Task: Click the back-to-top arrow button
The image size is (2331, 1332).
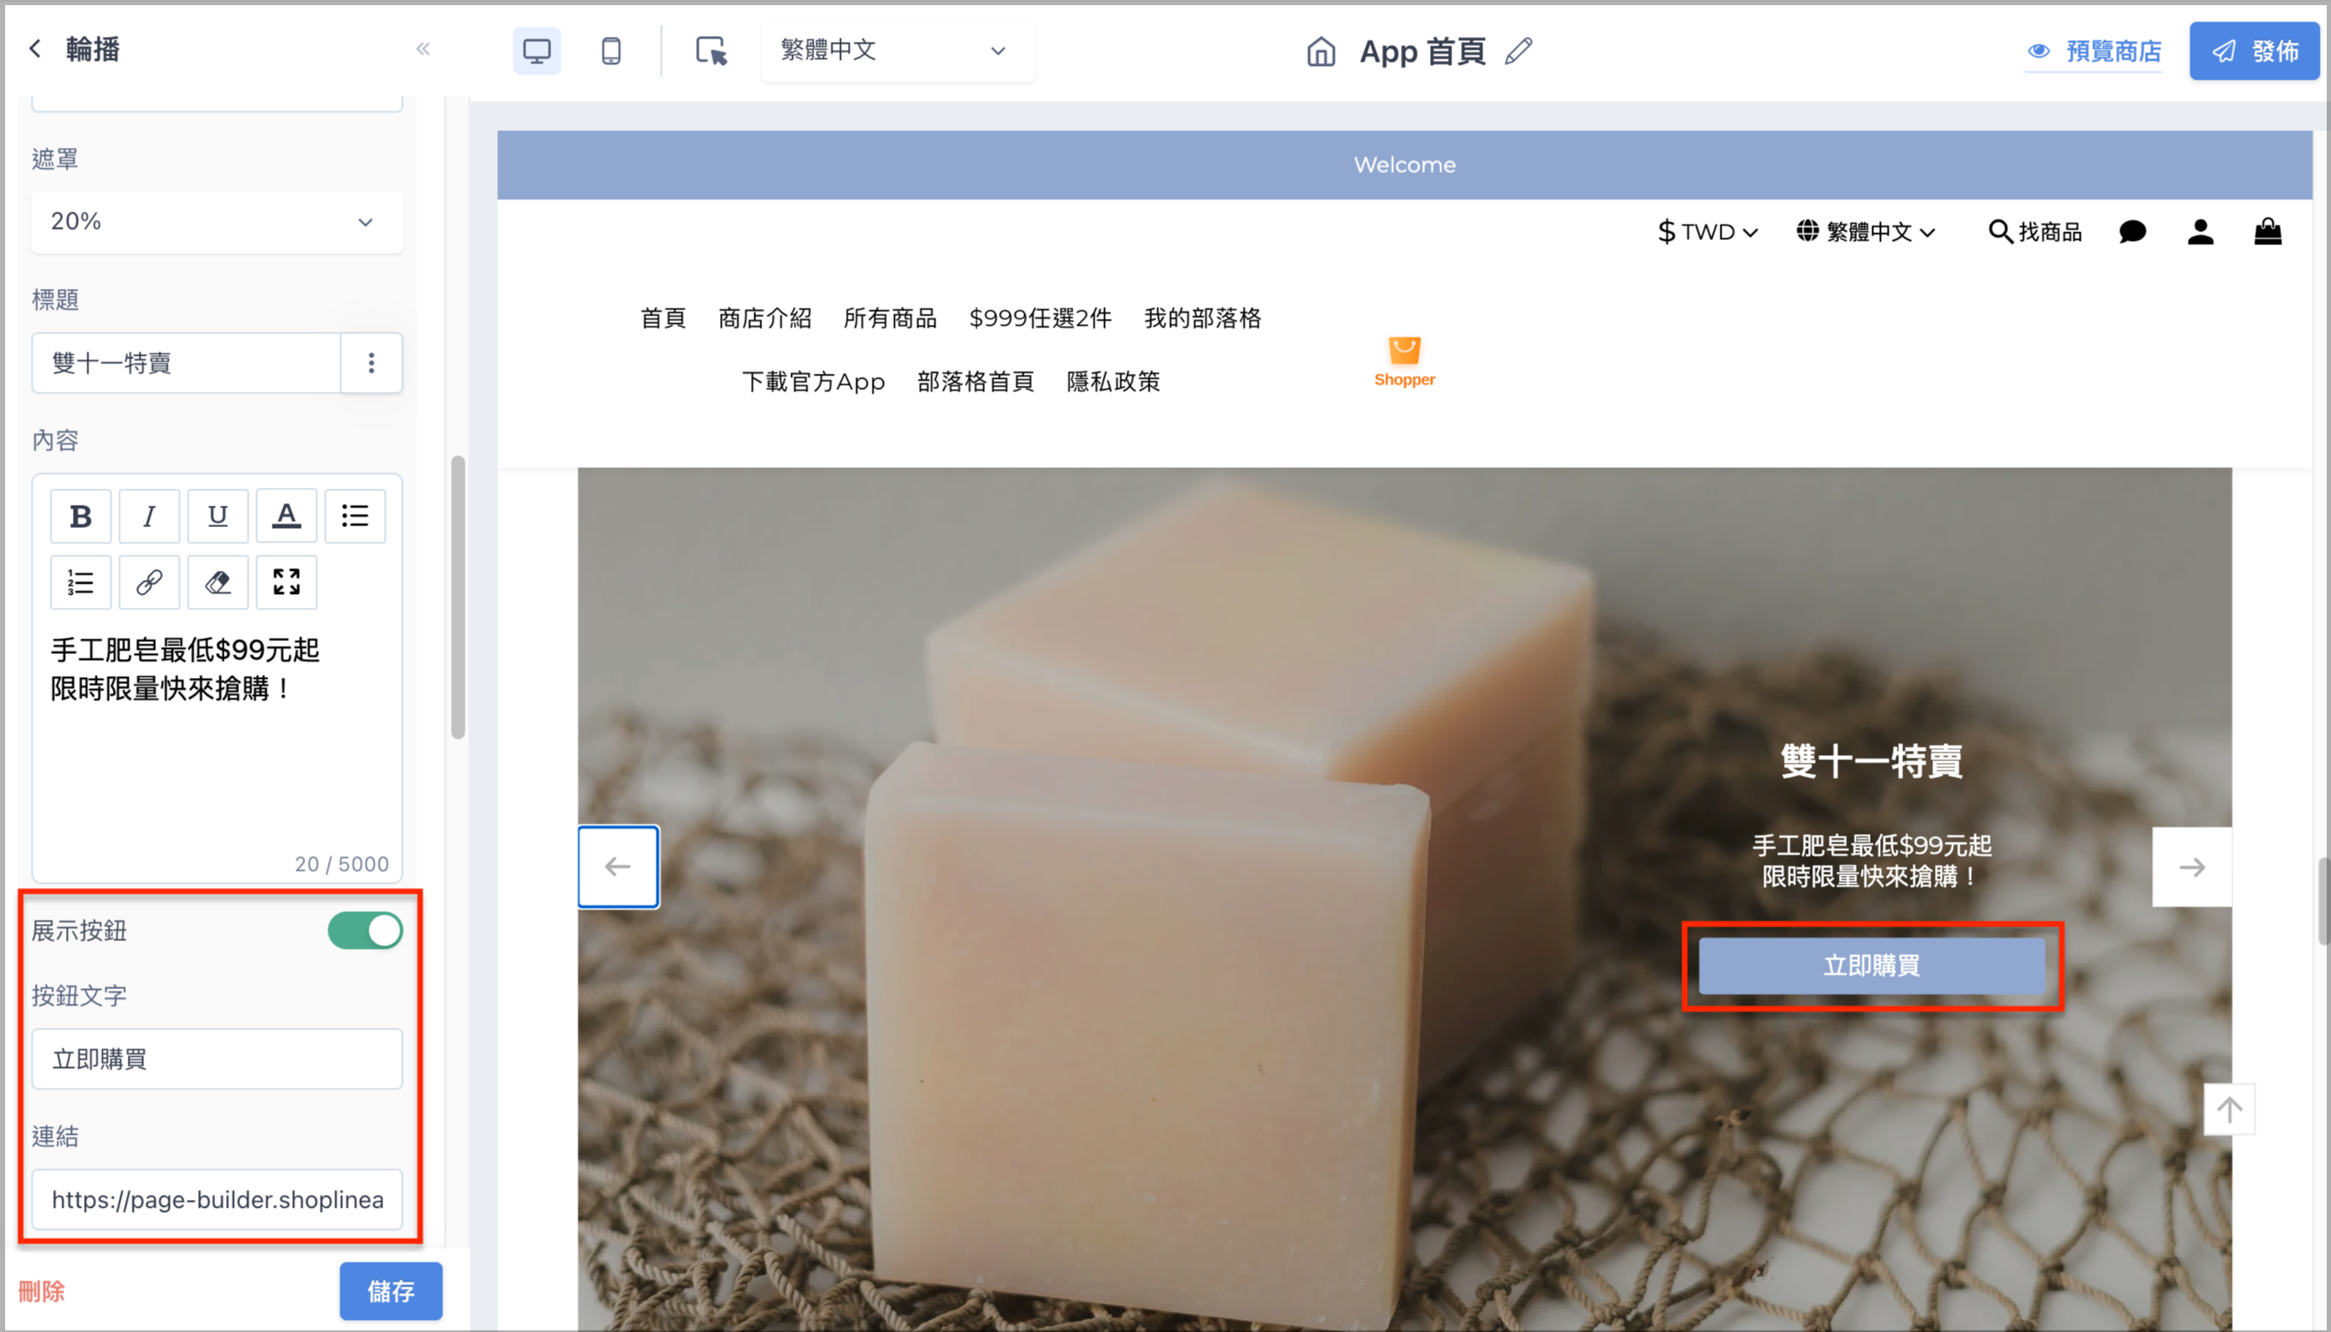Action: 2230,1110
